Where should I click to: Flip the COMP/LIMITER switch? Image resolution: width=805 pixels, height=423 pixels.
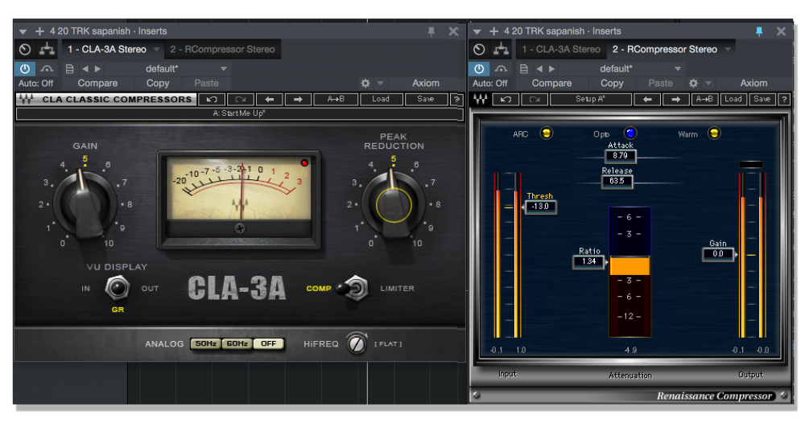point(352,288)
